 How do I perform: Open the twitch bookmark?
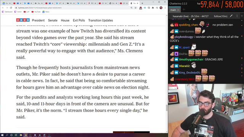click(x=18, y=12)
